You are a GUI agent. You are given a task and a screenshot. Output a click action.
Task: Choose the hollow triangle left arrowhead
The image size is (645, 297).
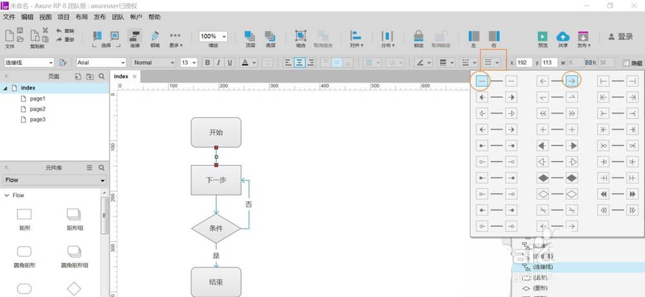click(x=543, y=162)
